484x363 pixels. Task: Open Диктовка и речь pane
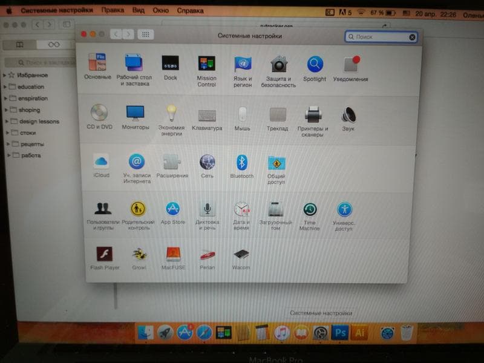point(207,216)
